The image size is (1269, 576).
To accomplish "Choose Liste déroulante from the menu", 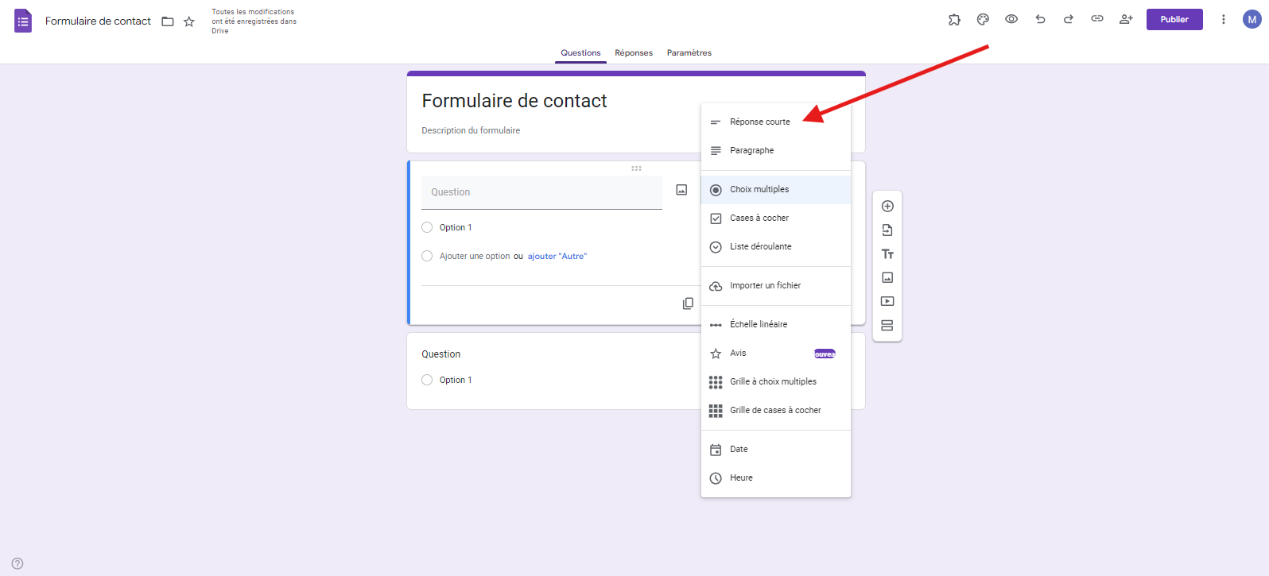I will click(760, 246).
